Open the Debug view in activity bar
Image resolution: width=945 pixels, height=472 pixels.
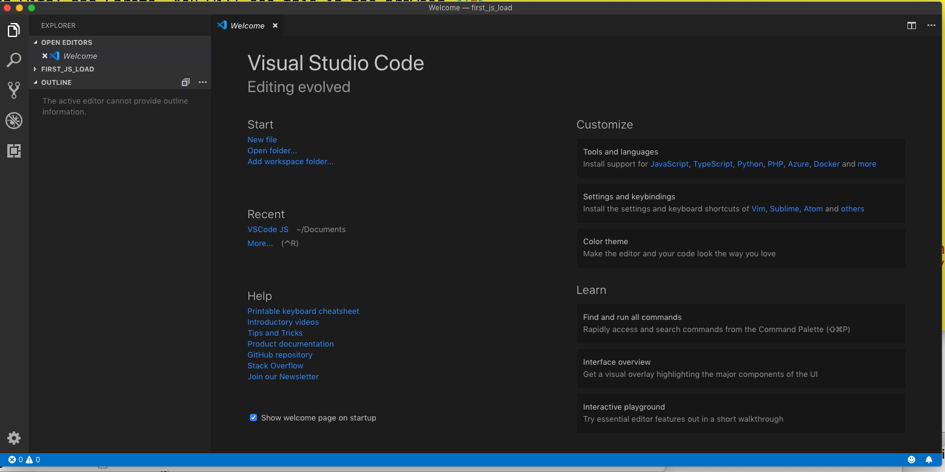pos(14,121)
